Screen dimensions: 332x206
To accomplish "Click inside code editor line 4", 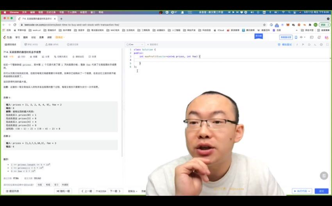I will pos(232,60).
